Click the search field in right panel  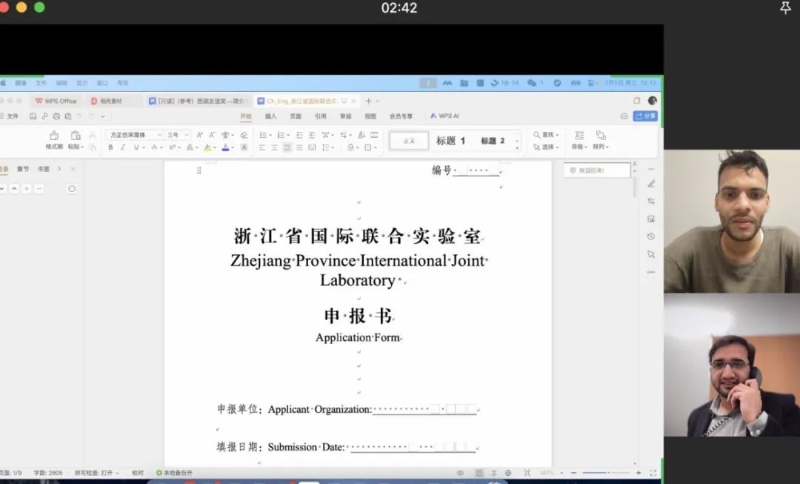coord(597,170)
